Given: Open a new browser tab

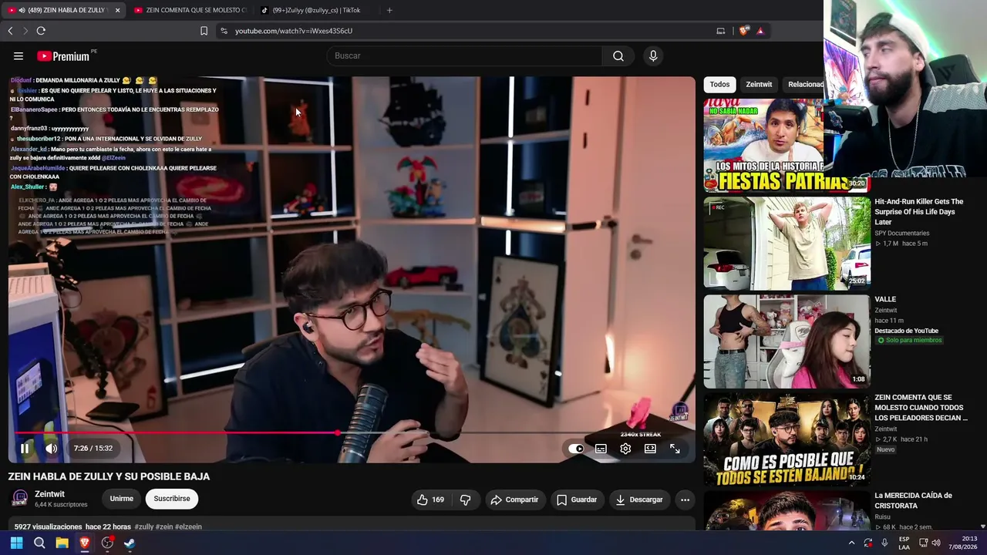Looking at the screenshot, I should click(389, 10).
